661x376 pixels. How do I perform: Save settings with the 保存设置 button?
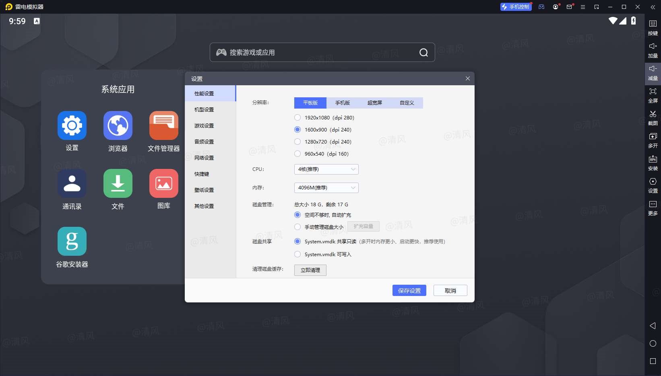(409, 290)
